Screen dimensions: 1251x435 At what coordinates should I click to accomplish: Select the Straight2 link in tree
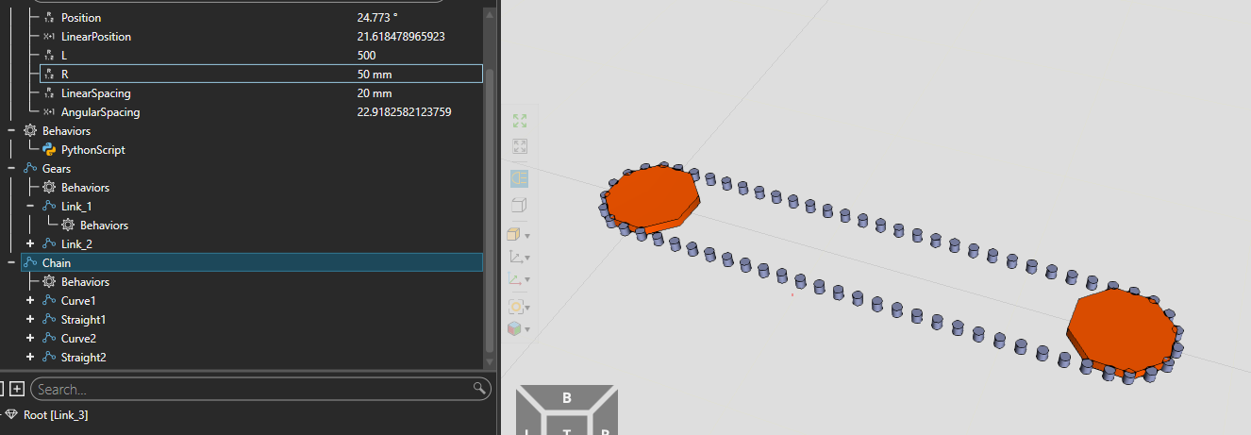point(83,358)
